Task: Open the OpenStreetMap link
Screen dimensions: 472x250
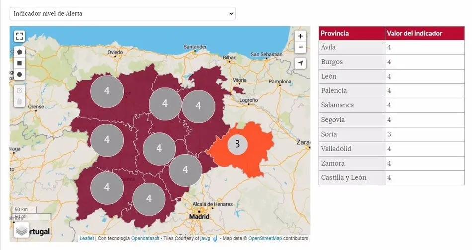Action: coord(266,239)
